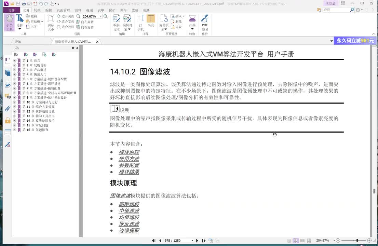378x246 pixels.
Task: Click the ribbon zoom-out magnifier
Action: [x=78, y=16]
